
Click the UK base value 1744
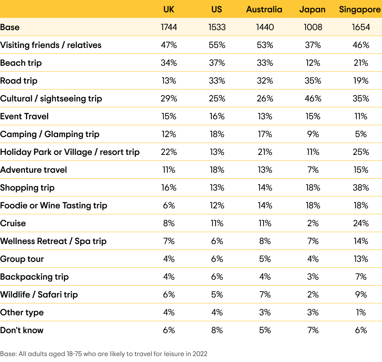(x=169, y=27)
